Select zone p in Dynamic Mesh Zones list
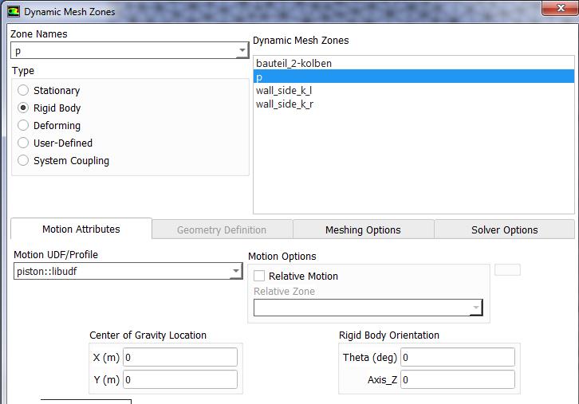This screenshot has height=404, width=579. point(414,76)
